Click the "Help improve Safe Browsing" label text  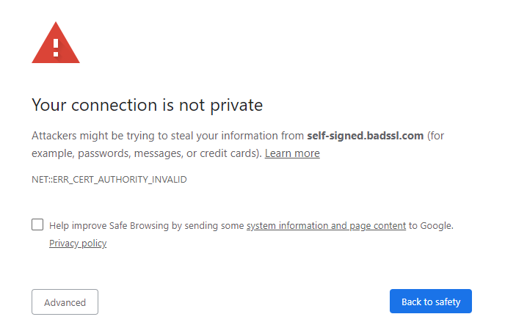coord(109,226)
